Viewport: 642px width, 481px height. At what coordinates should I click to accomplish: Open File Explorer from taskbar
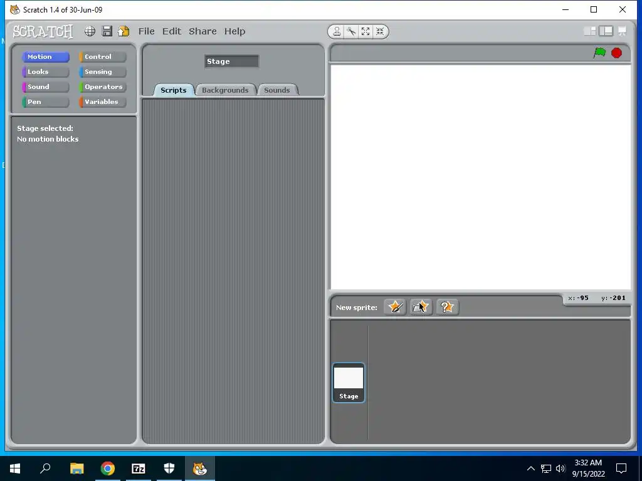click(x=76, y=468)
